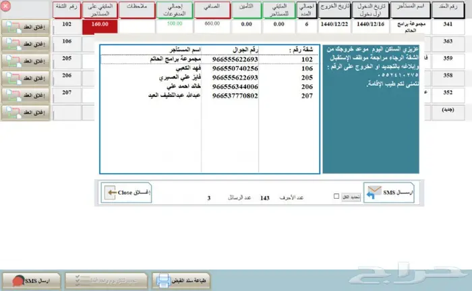Image resolution: width=472 pixels, height=291 pixels.
Task: Click the رقم الشقة column header
Action: pyautogui.click(x=67, y=9)
